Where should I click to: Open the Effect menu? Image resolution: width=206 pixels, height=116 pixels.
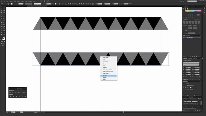tap(22, 1)
